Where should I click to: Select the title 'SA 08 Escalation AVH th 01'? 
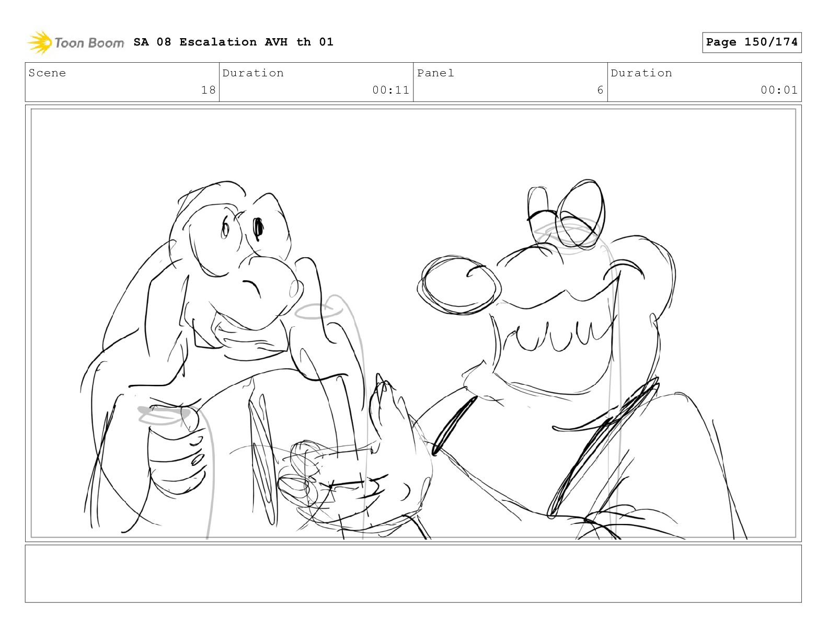(233, 42)
